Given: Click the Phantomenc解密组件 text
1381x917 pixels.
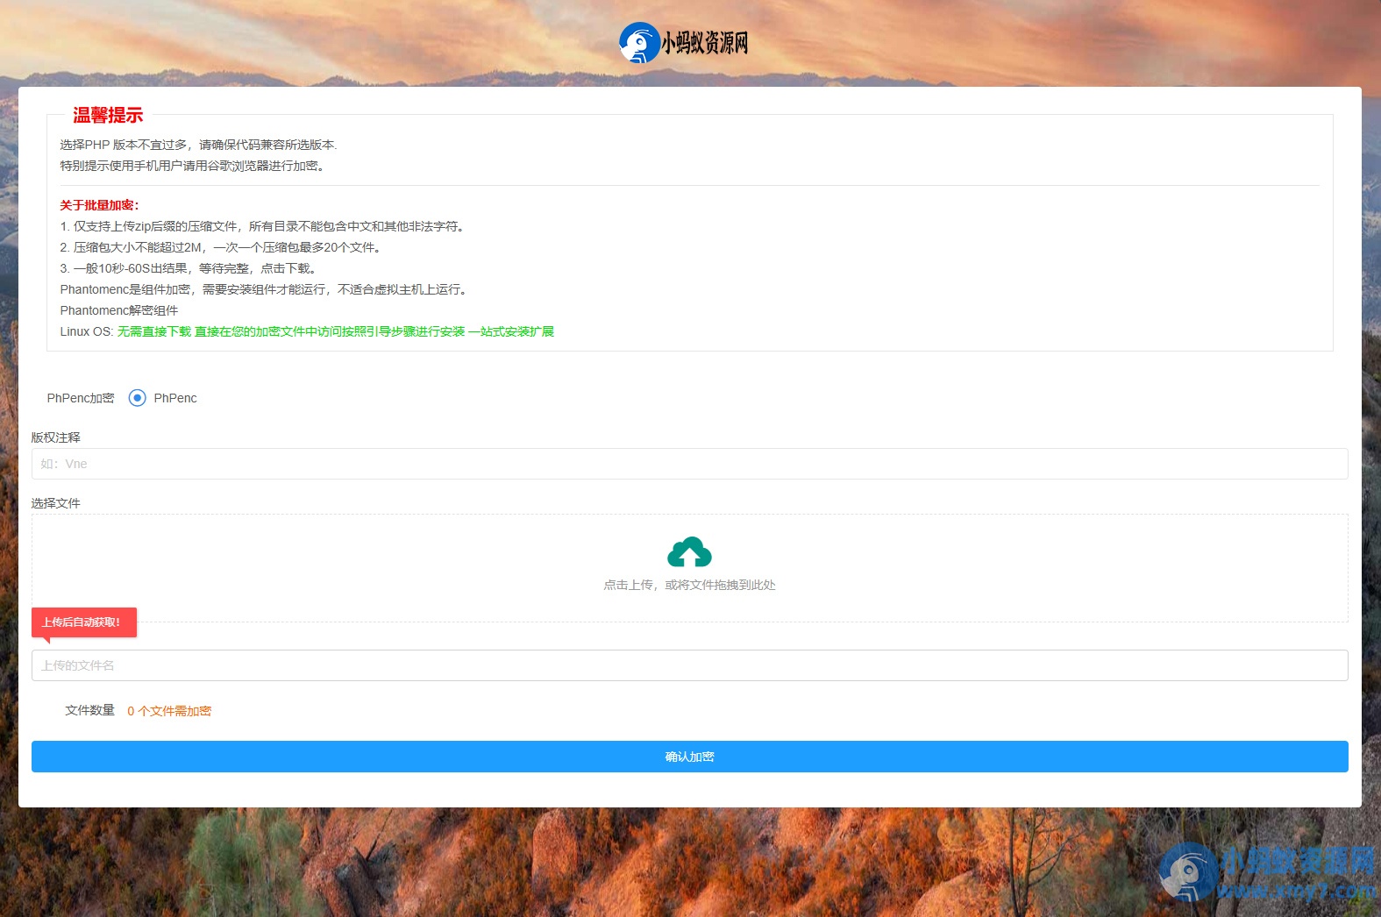Looking at the screenshot, I should [119, 310].
